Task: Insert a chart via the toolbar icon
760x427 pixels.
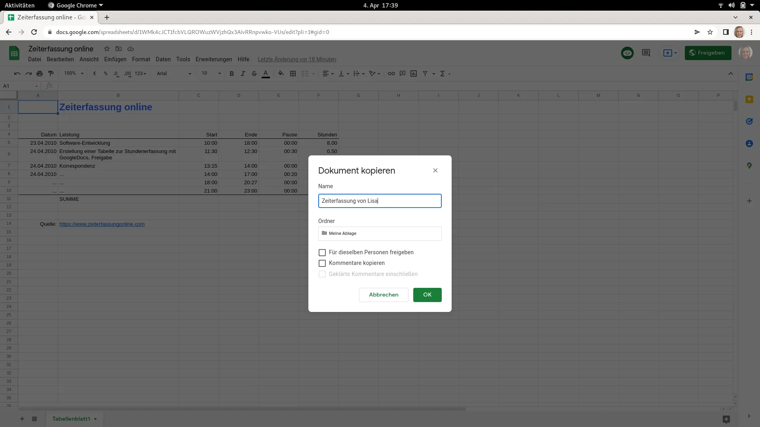Action: [x=414, y=74]
